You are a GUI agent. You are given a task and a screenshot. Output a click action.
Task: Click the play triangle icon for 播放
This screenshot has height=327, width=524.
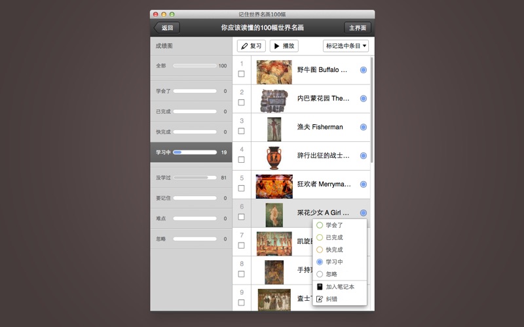pos(276,46)
